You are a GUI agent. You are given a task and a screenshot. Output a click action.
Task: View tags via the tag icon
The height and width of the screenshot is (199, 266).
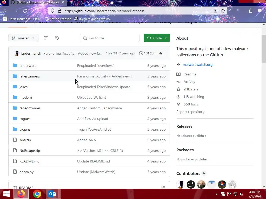click(57, 38)
